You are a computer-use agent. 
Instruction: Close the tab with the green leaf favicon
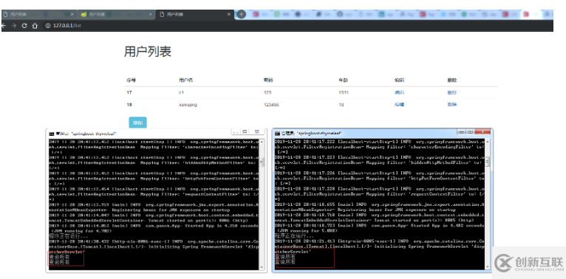(x=151, y=15)
